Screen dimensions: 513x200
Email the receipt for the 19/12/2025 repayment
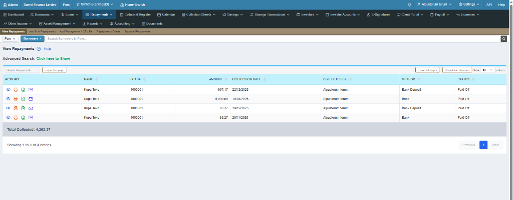click(31, 108)
